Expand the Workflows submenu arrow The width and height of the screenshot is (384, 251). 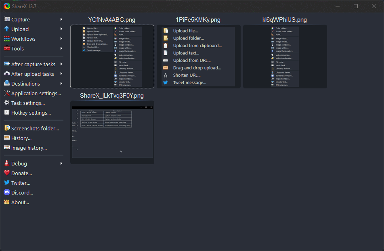click(x=61, y=39)
